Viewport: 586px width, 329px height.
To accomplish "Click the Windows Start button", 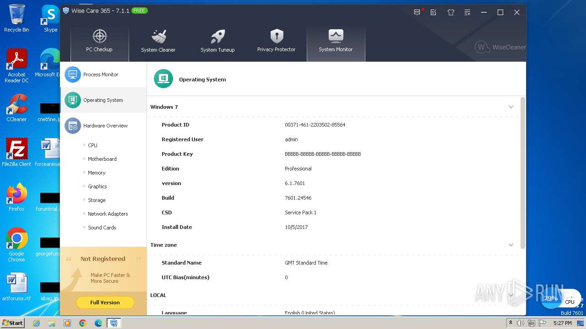I will (x=12, y=323).
